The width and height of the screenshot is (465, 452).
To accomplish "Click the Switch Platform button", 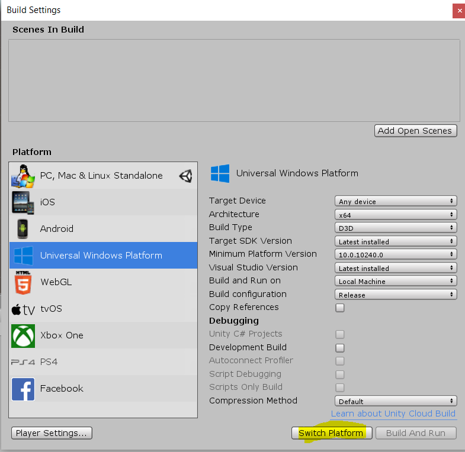I will coord(331,433).
